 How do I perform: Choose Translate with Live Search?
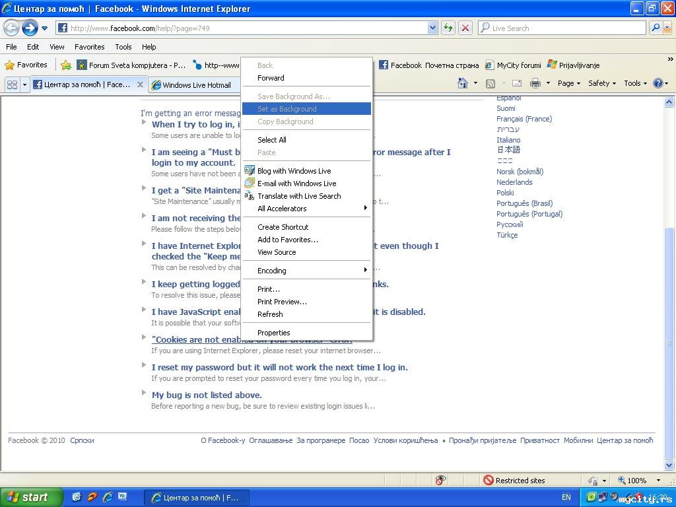coord(306,195)
